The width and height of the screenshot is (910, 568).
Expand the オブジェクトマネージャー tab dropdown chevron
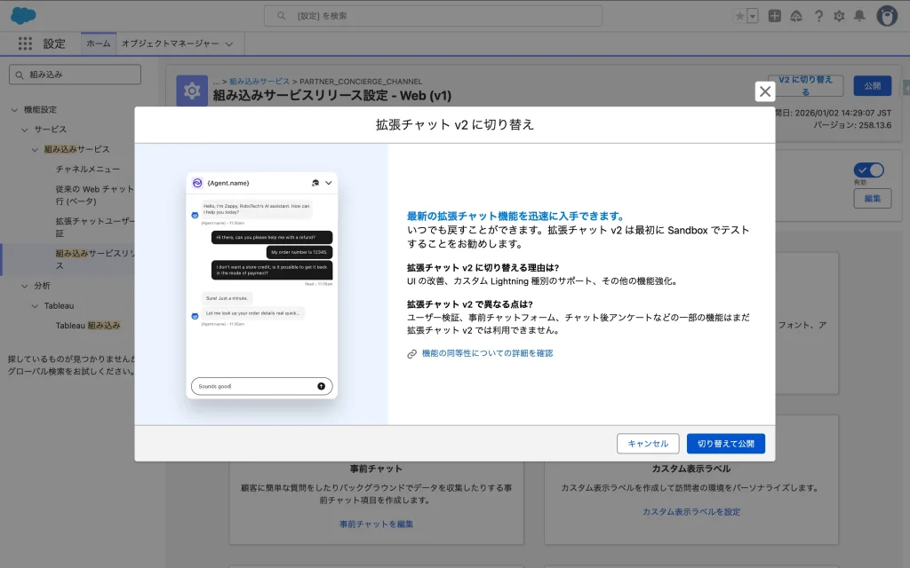(x=228, y=43)
